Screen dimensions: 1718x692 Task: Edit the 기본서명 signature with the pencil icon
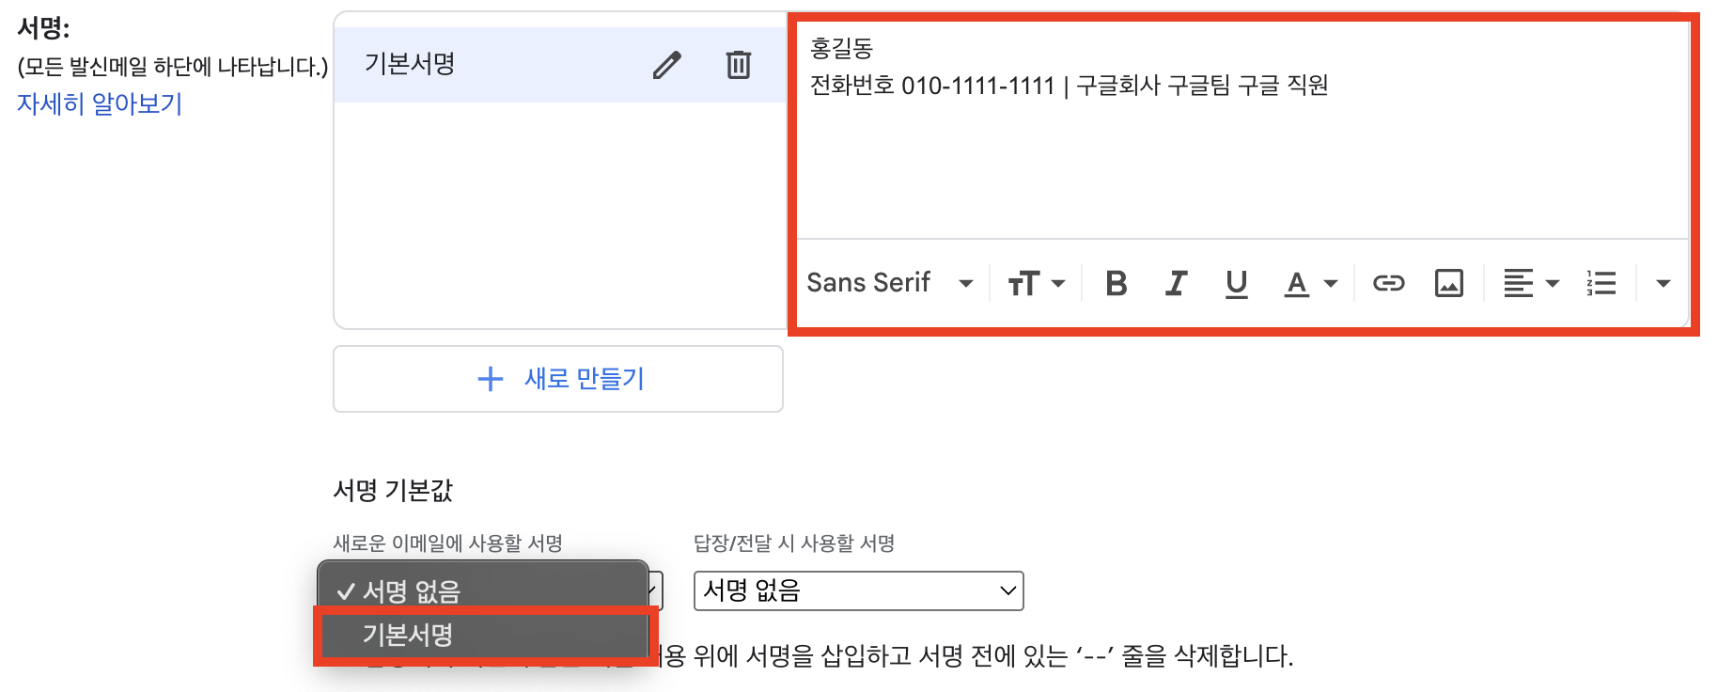(x=667, y=64)
